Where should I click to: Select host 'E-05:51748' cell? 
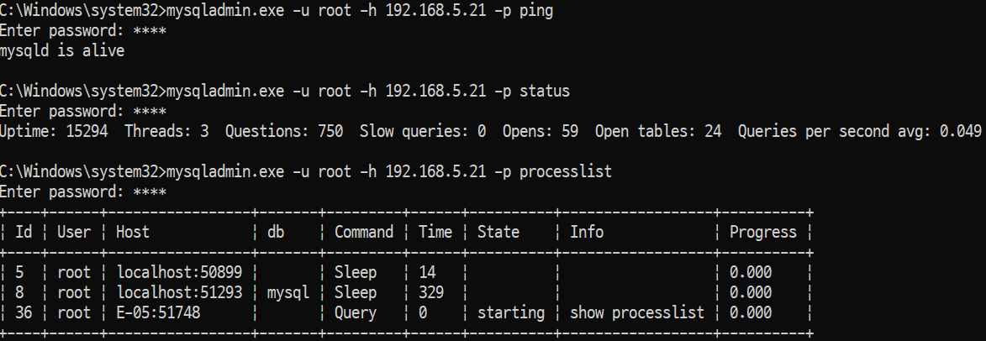pos(159,312)
